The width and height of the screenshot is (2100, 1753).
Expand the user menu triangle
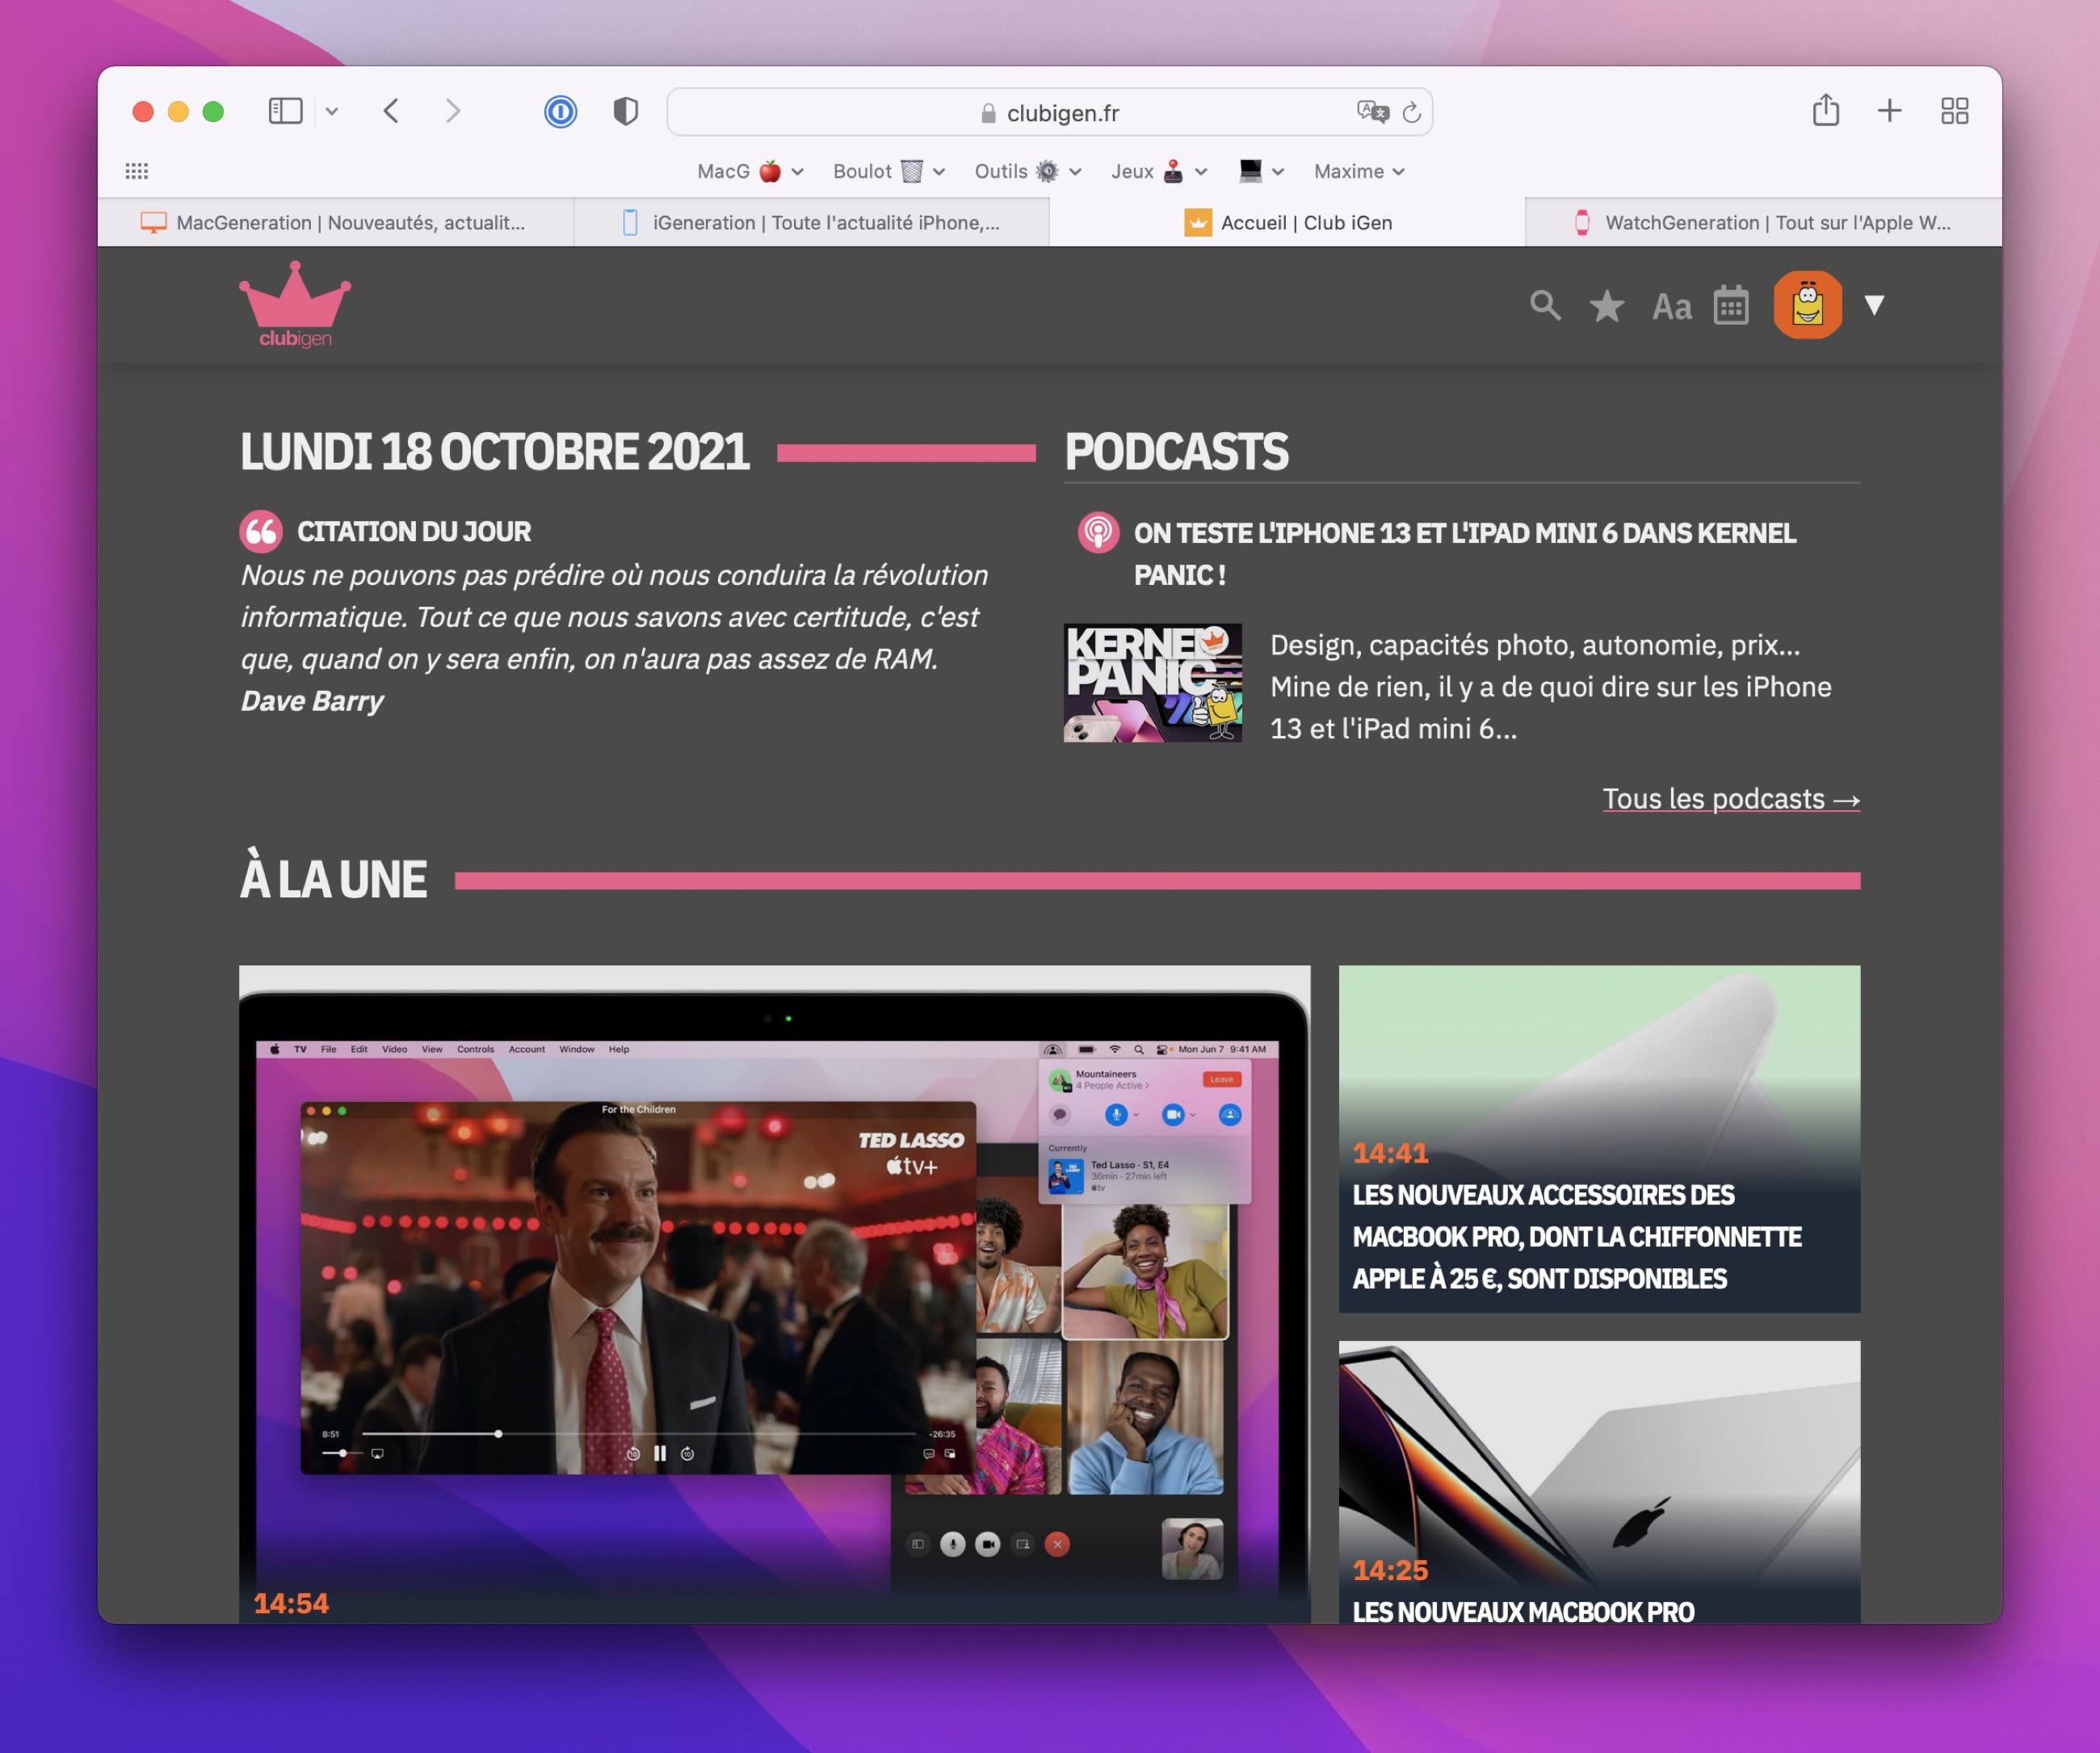click(1874, 305)
